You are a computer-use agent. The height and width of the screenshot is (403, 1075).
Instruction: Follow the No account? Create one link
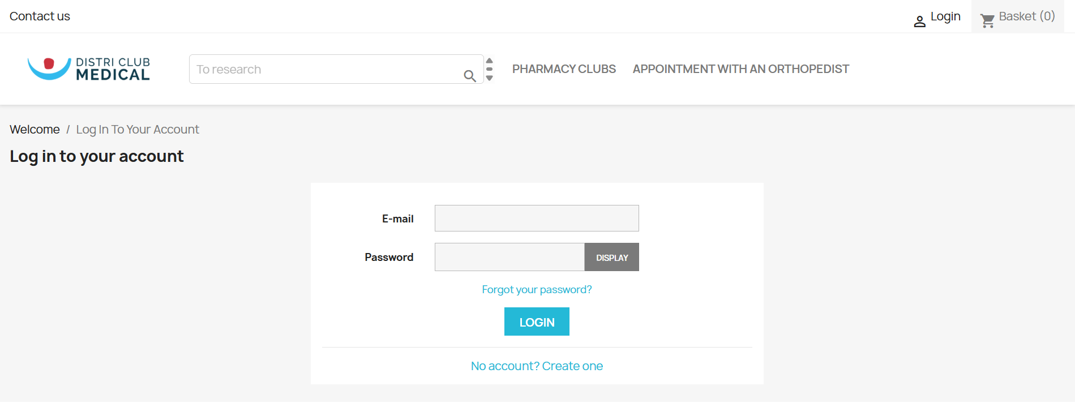click(537, 366)
